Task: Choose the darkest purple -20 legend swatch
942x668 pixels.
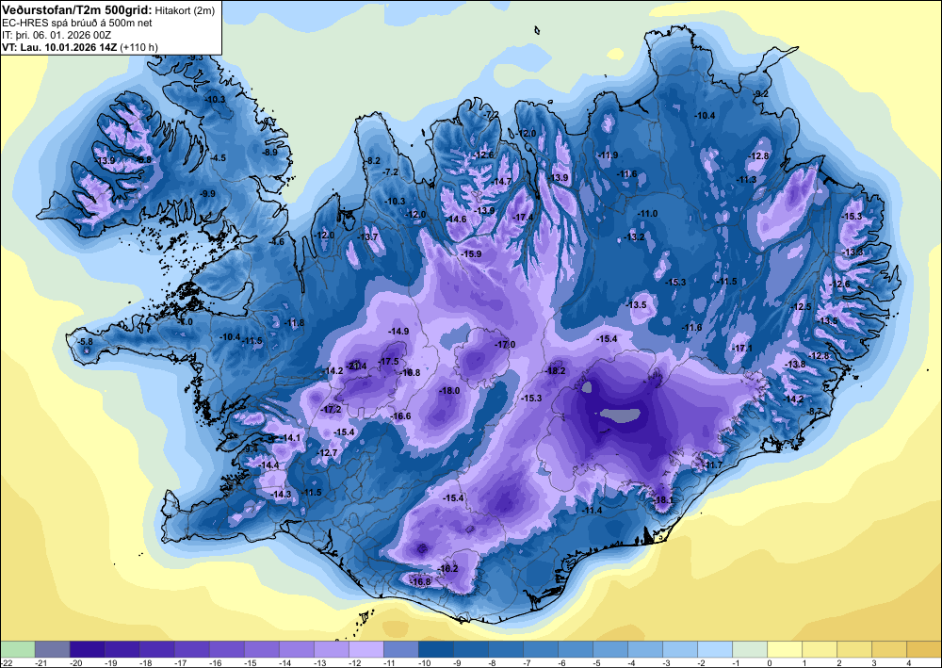Action: point(88,649)
